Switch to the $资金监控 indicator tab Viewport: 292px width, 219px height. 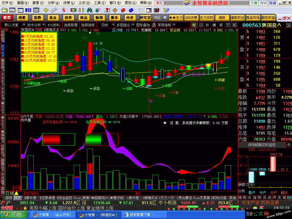[64, 198]
